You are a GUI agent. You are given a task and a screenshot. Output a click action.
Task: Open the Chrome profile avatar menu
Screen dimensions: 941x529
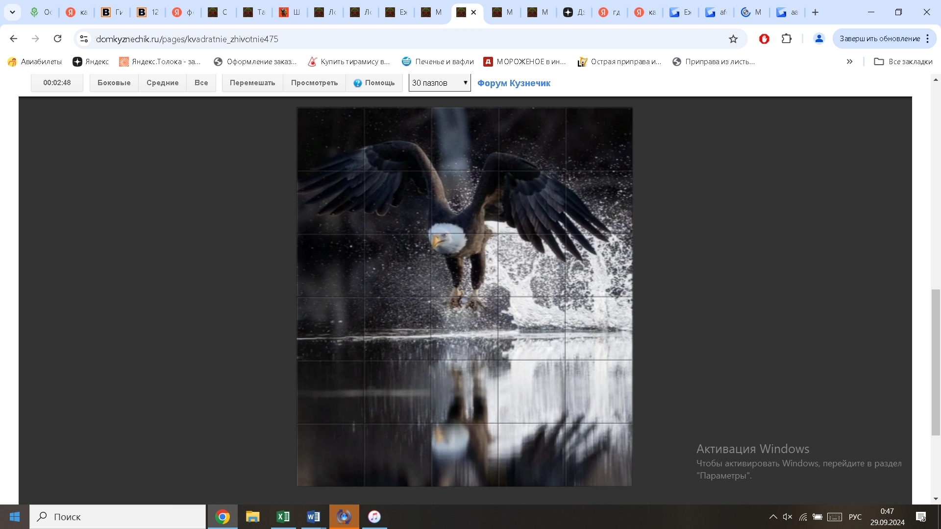819,39
